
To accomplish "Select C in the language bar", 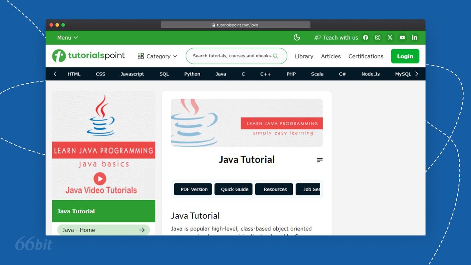I will tap(243, 74).
